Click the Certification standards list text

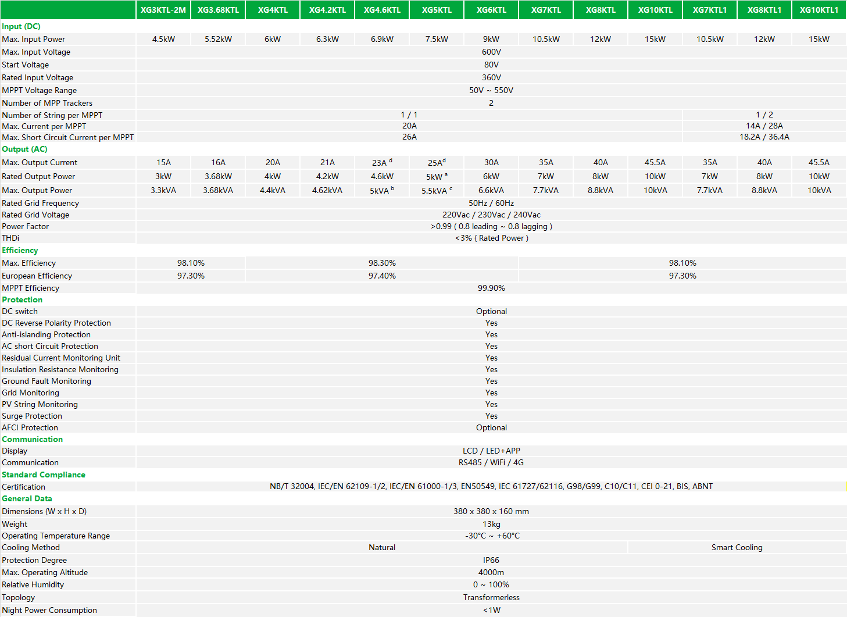click(x=491, y=486)
